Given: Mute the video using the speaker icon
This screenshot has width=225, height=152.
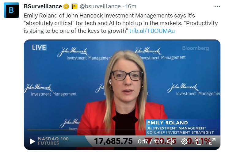Looking at the screenshot, I should coord(171,141).
